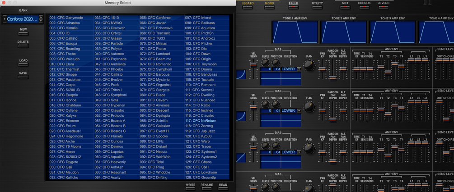Click Tone 1 amp env T2 slider handle
Screen dimensions: 454x192
pyautogui.click(x=388, y=72)
